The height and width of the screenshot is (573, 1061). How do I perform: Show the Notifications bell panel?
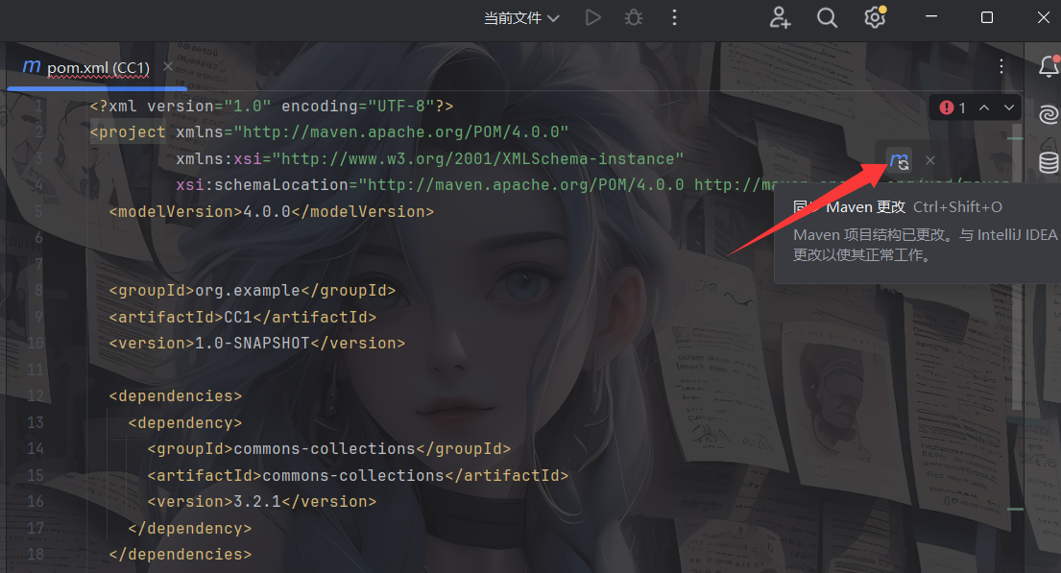[x=1049, y=66]
